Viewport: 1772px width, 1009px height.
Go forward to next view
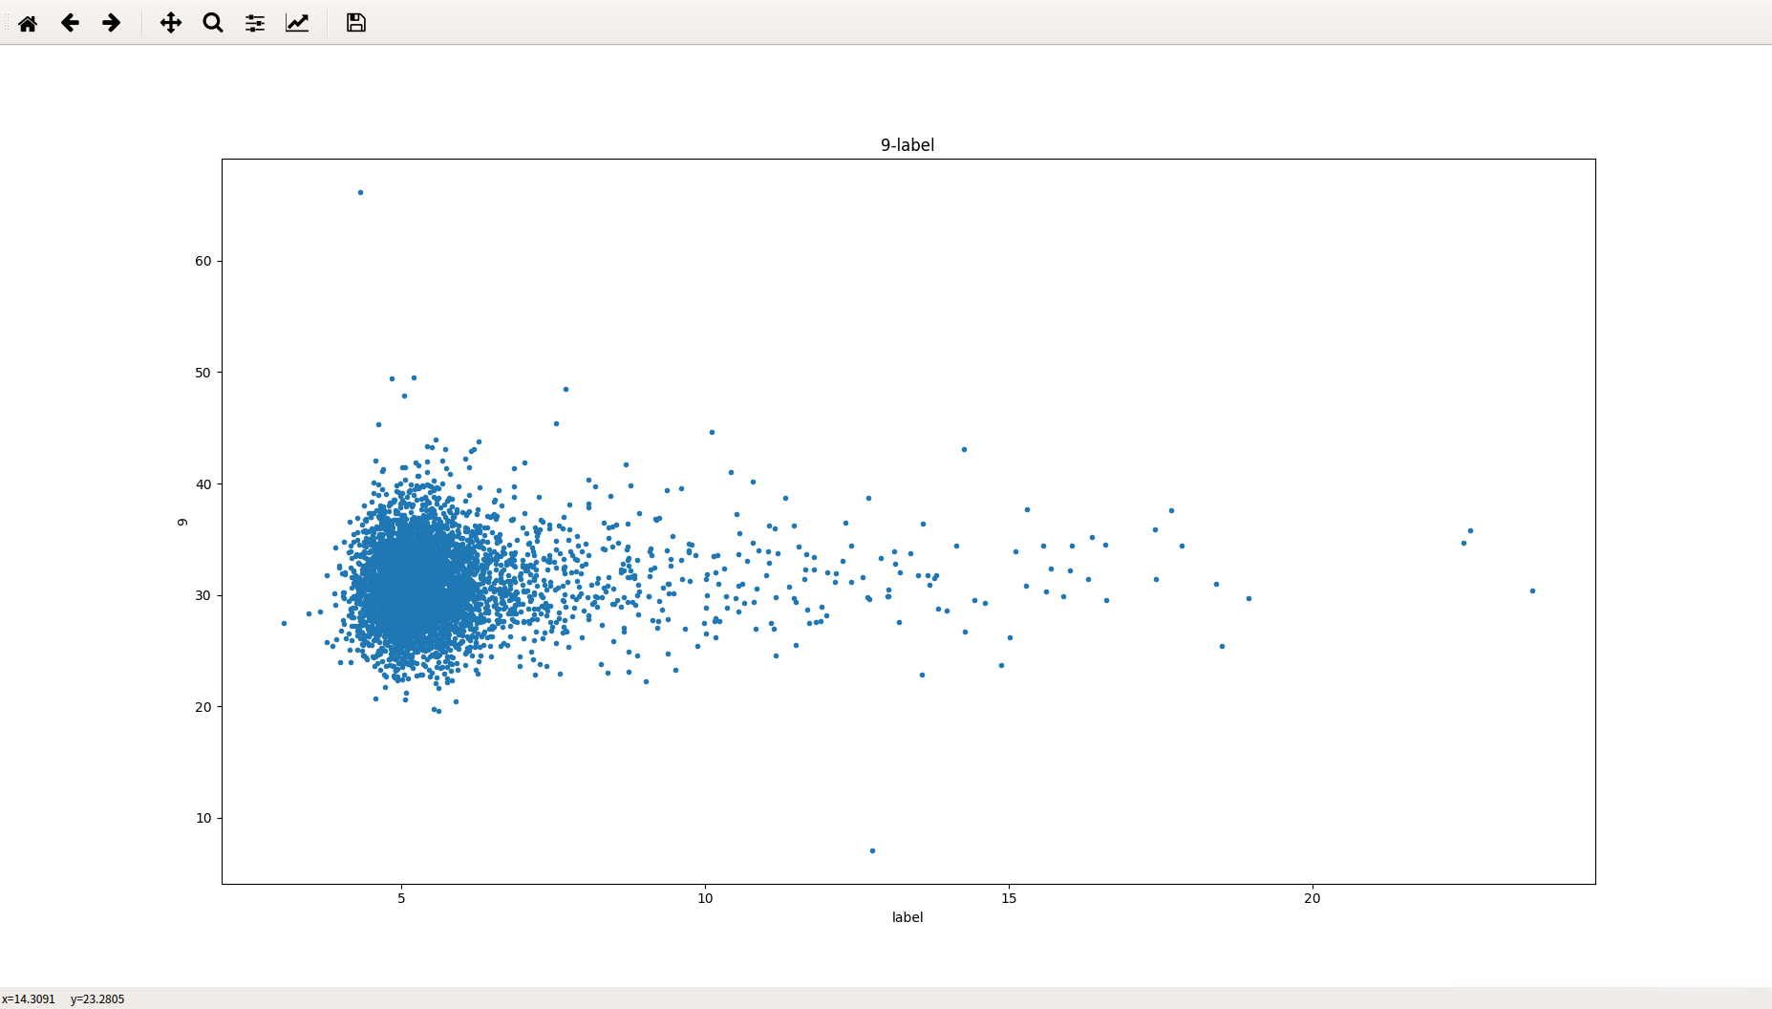112,23
